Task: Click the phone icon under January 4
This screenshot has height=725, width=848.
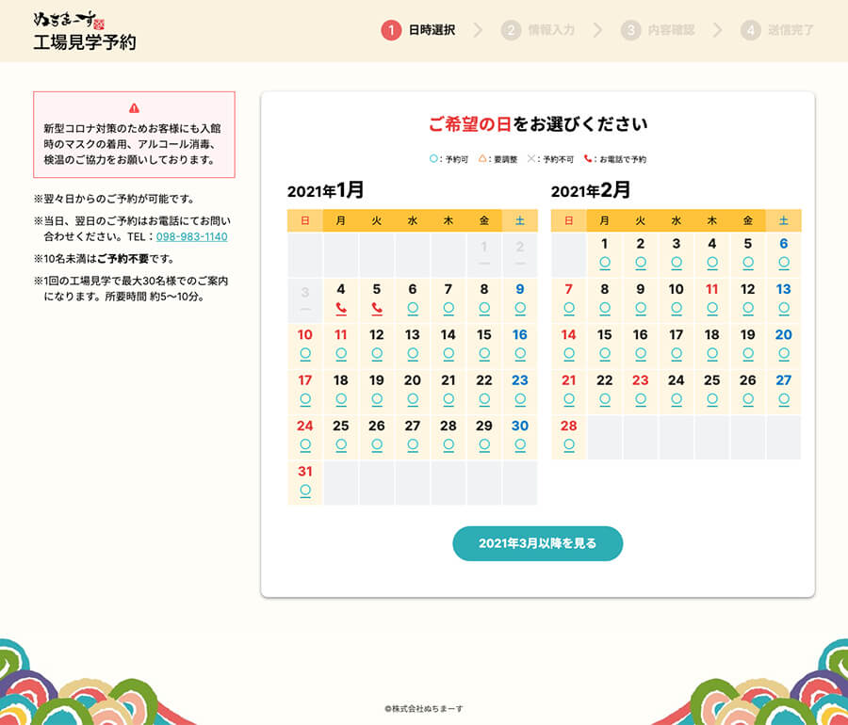Action: 341,308
